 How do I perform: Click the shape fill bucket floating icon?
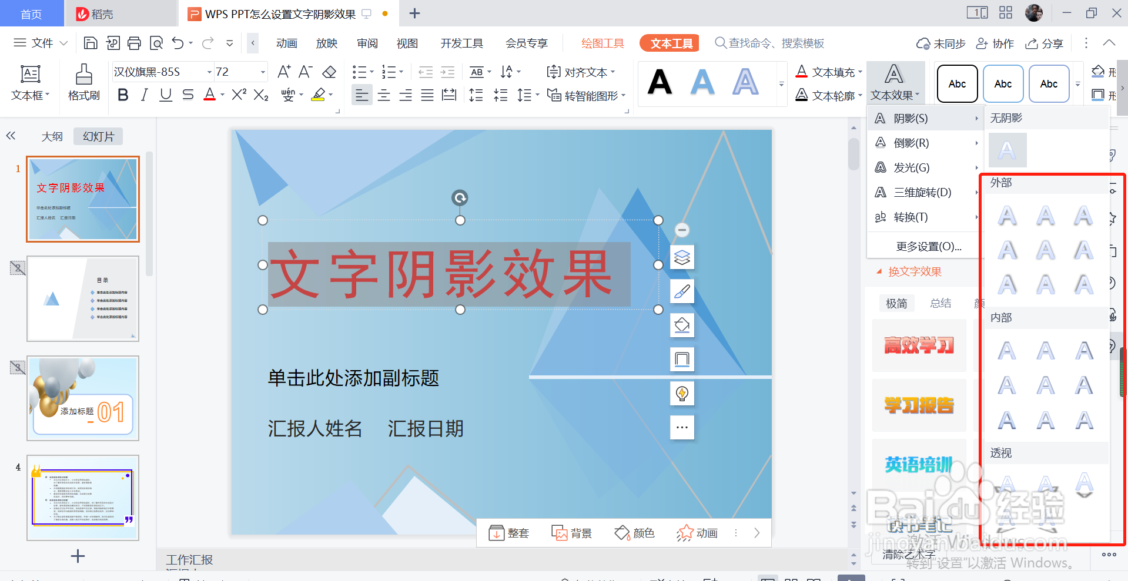682,325
